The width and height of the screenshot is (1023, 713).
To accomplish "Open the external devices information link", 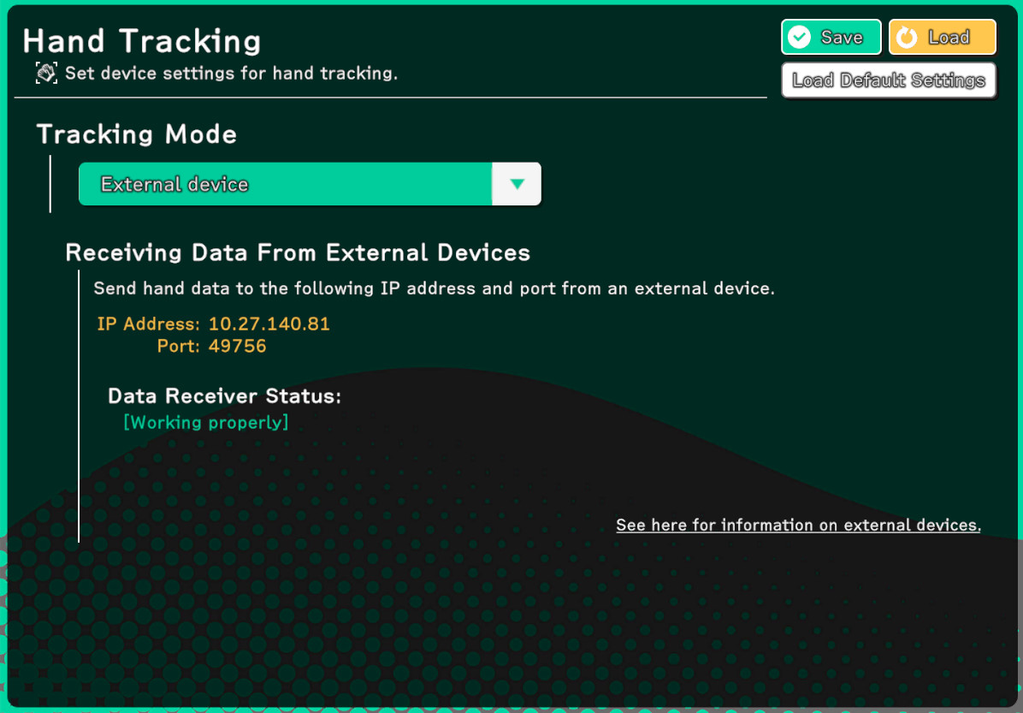I will click(x=798, y=525).
